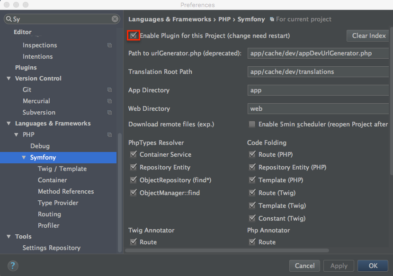Collapse Languages & Frameworks tree node

9,124
